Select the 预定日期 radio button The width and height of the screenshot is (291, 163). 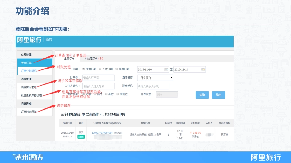84,69
